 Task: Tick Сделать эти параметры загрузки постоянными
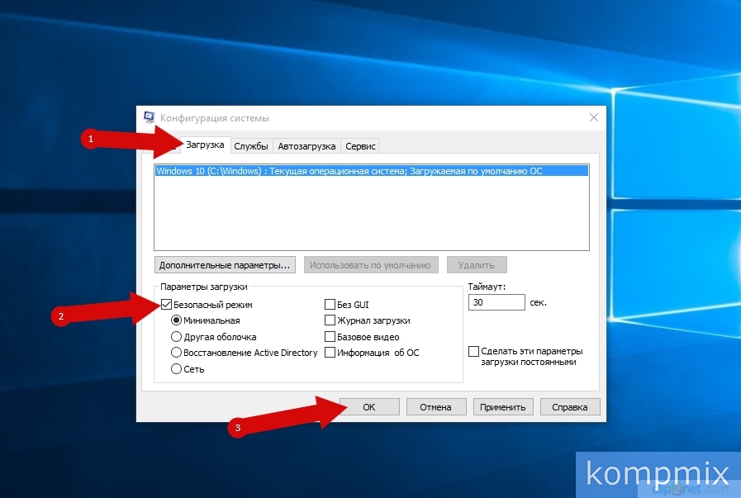473,352
